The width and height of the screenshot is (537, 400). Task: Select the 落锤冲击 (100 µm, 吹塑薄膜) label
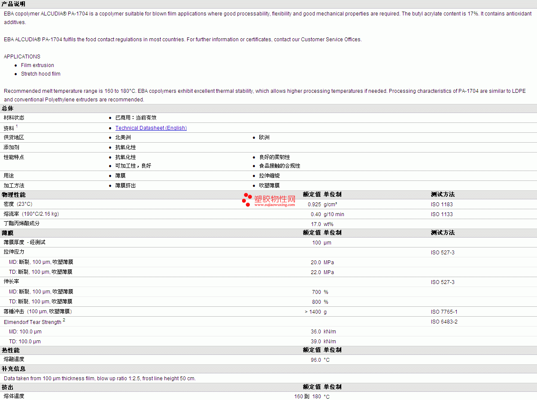tap(38, 311)
